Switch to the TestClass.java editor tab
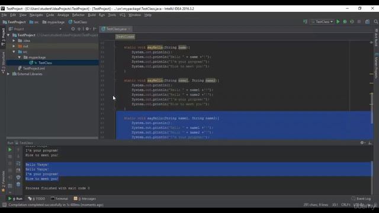This screenshot has height=213, width=379. coord(116,29)
